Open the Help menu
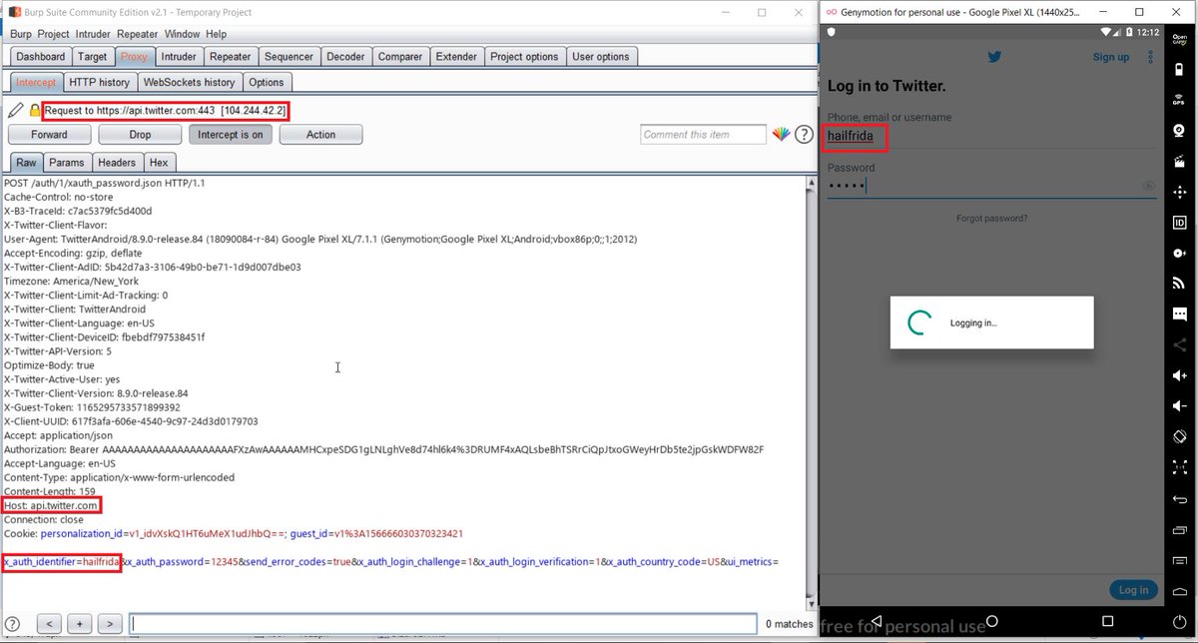 point(216,34)
